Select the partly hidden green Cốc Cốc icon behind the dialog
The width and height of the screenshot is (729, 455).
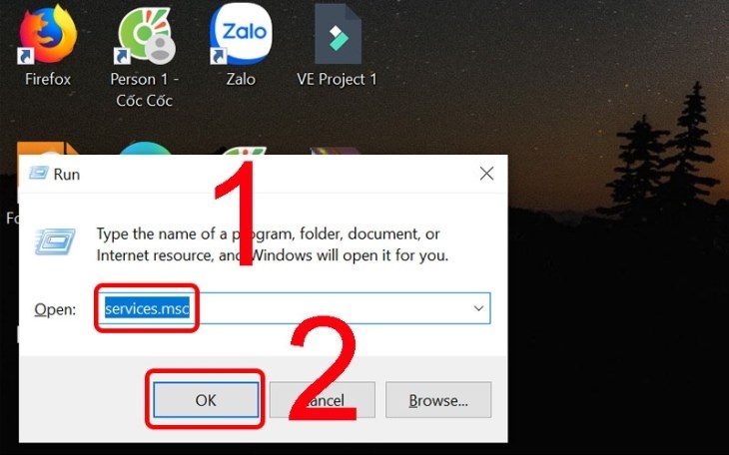point(242,150)
